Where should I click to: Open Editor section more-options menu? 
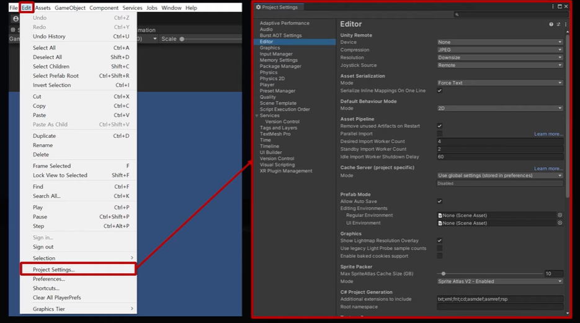point(566,24)
